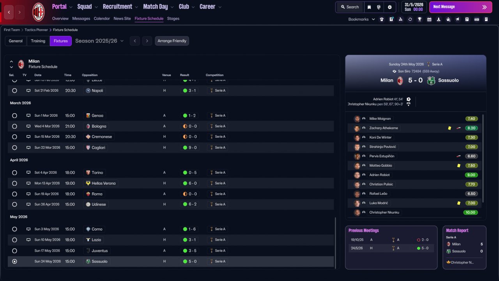Click the Serie A trophy on Genoa row
The image size is (499, 281).
tap(212, 116)
